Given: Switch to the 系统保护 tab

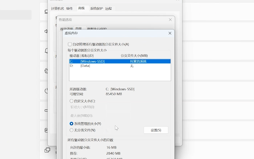Looking at the screenshot, I should [x=96, y=8].
